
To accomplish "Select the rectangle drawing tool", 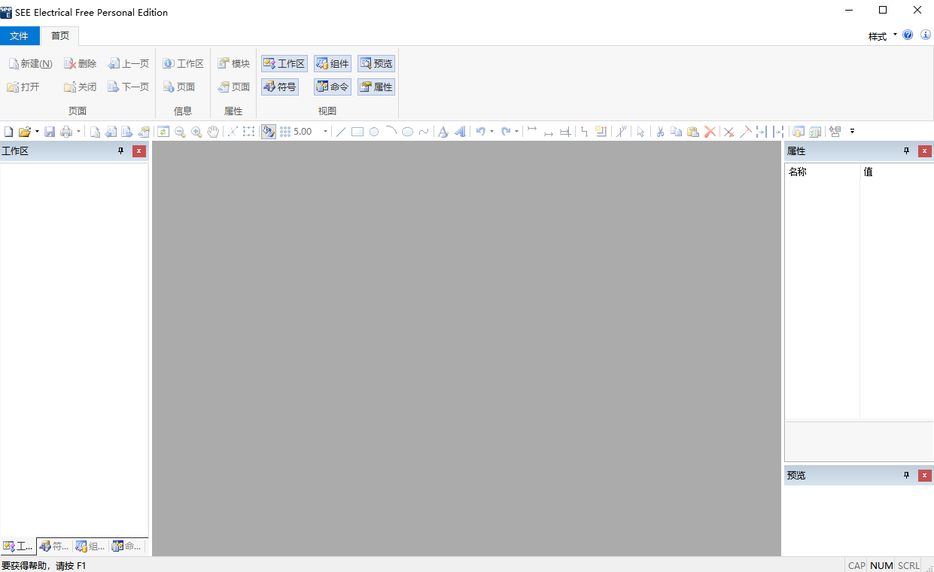I will coord(357,132).
